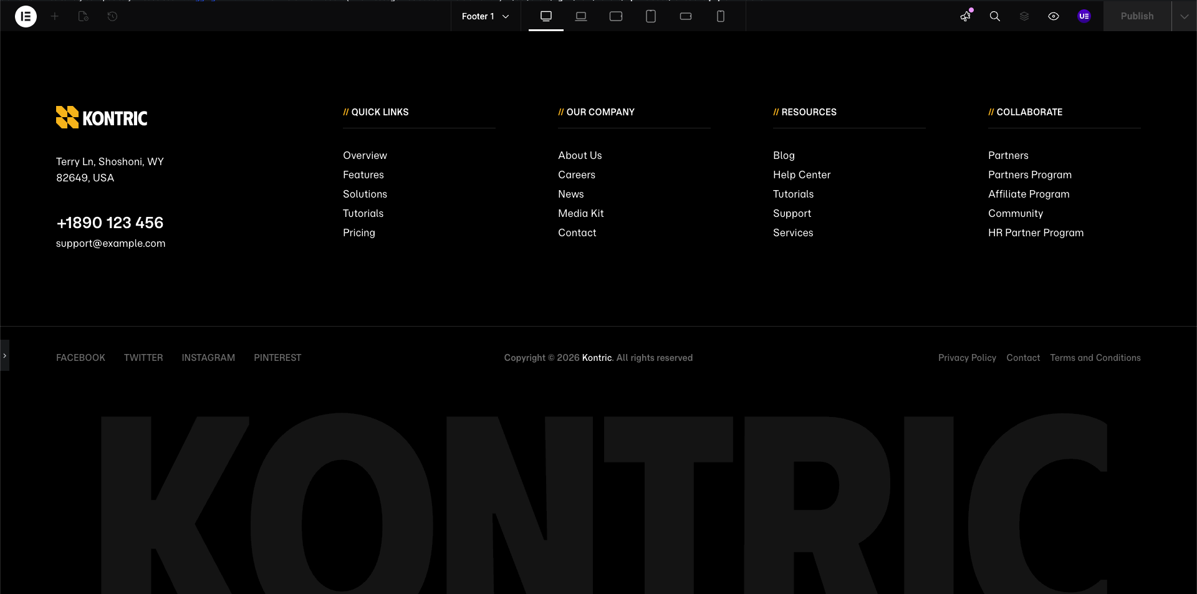Open the Finder search icon
Viewport: 1197px width, 594px height.
(995, 16)
